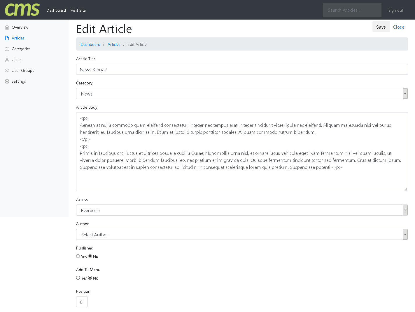Image resolution: width=415 pixels, height=312 pixels.
Task: Select No for Published option
Action: pos(90,256)
